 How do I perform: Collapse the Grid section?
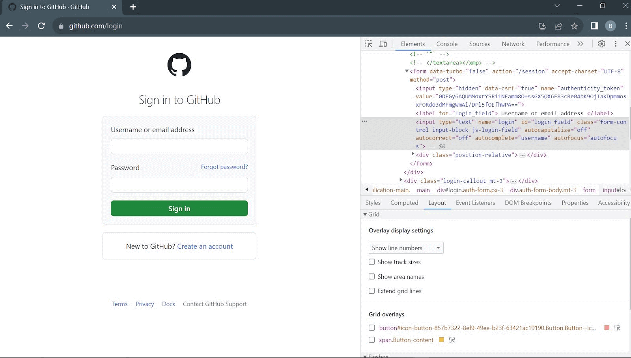365,214
